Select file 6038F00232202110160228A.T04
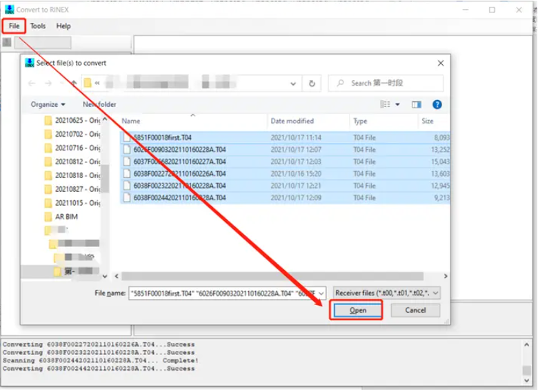 click(x=285, y=186)
